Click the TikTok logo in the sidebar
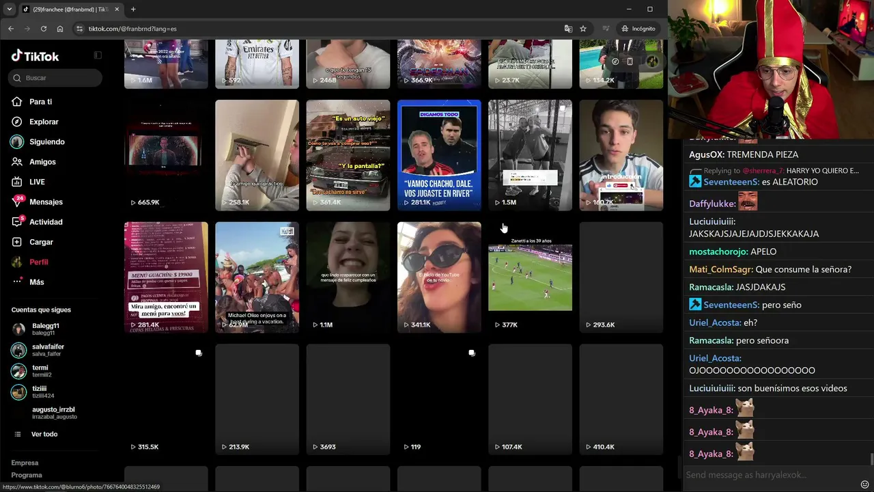This screenshot has width=874, height=492. pos(36,56)
